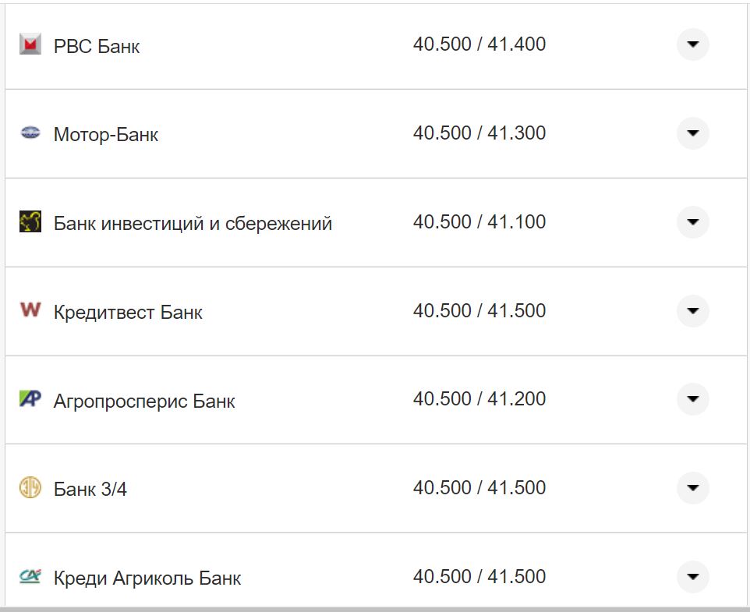Open the Кредитвест Банк dropdown arrow
The height and width of the screenshot is (612, 750).
692,311
